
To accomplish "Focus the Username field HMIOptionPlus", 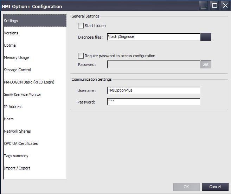I will pyautogui.click(x=154, y=91).
